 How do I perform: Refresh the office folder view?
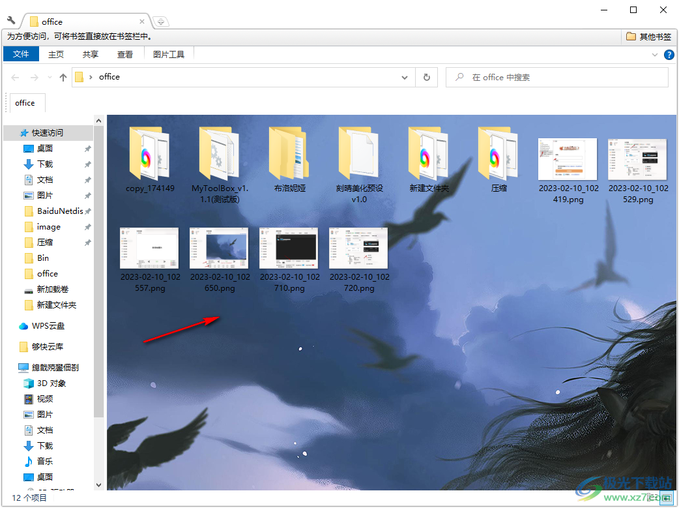[427, 78]
